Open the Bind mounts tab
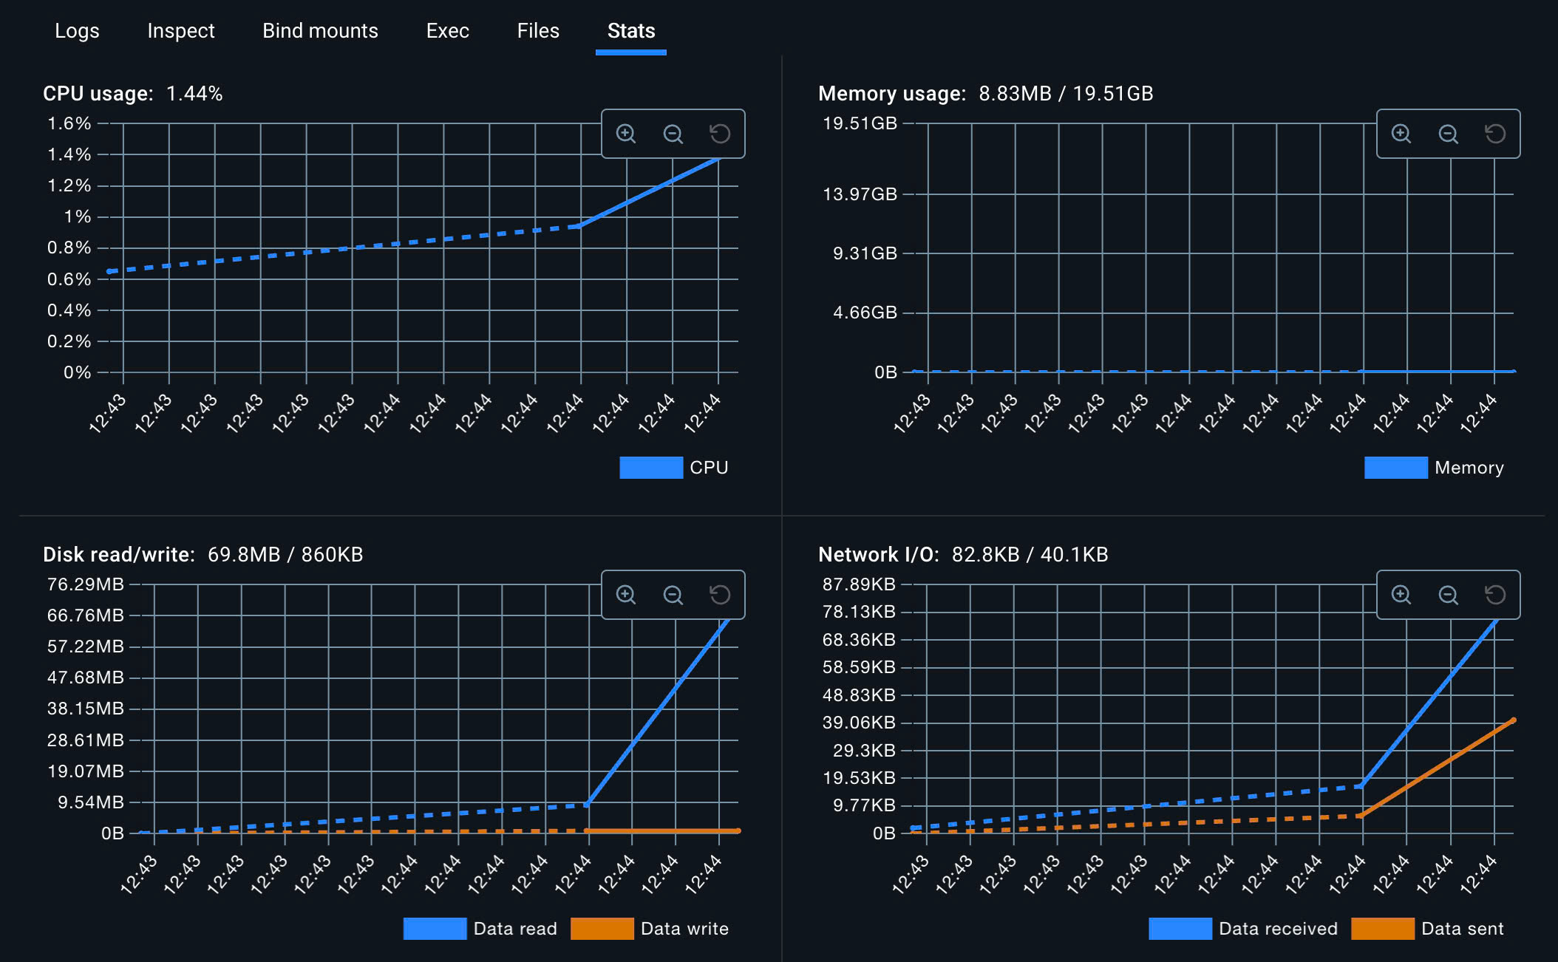The height and width of the screenshot is (962, 1558). [x=320, y=31]
